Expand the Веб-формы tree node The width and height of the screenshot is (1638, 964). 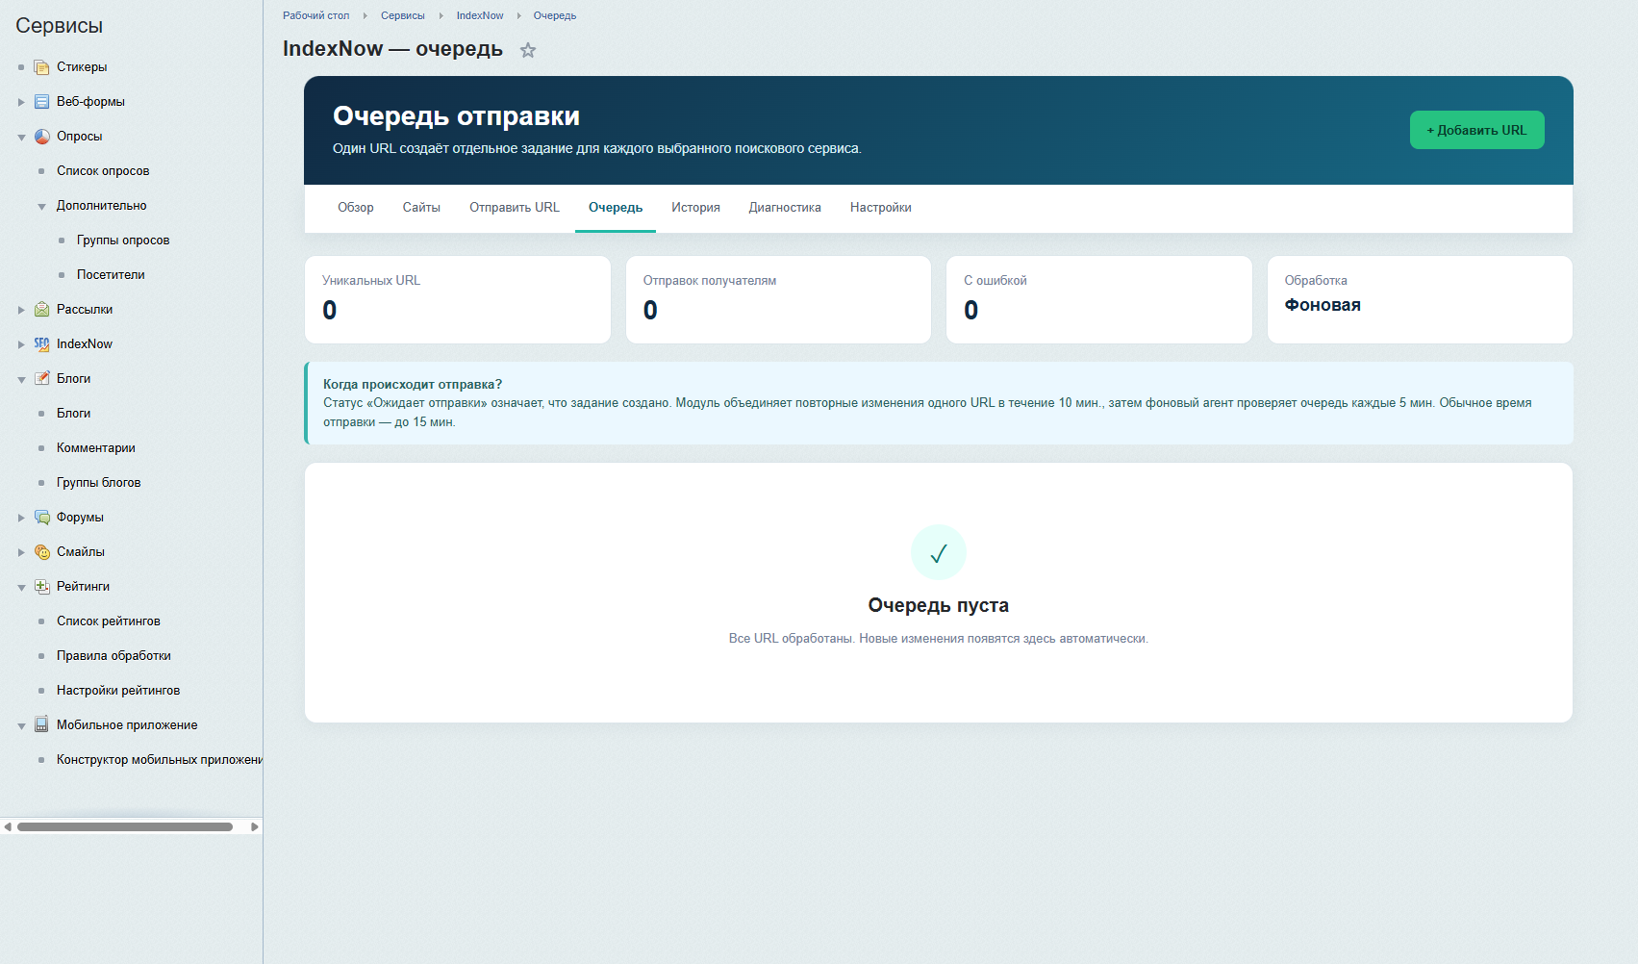point(21,102)
